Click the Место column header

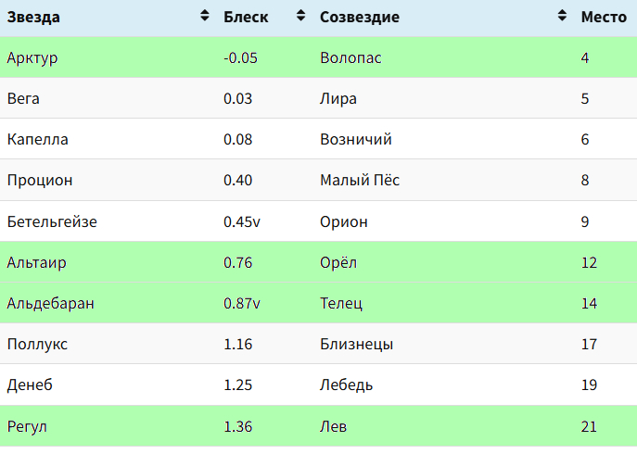[604, 17]
